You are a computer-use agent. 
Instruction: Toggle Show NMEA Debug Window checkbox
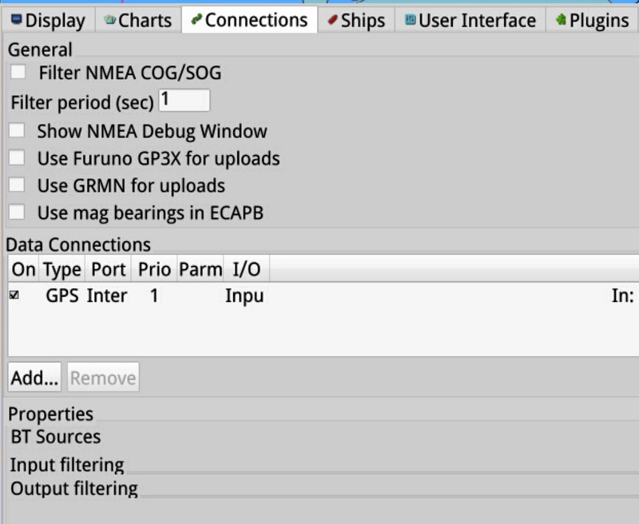[17, 131]
